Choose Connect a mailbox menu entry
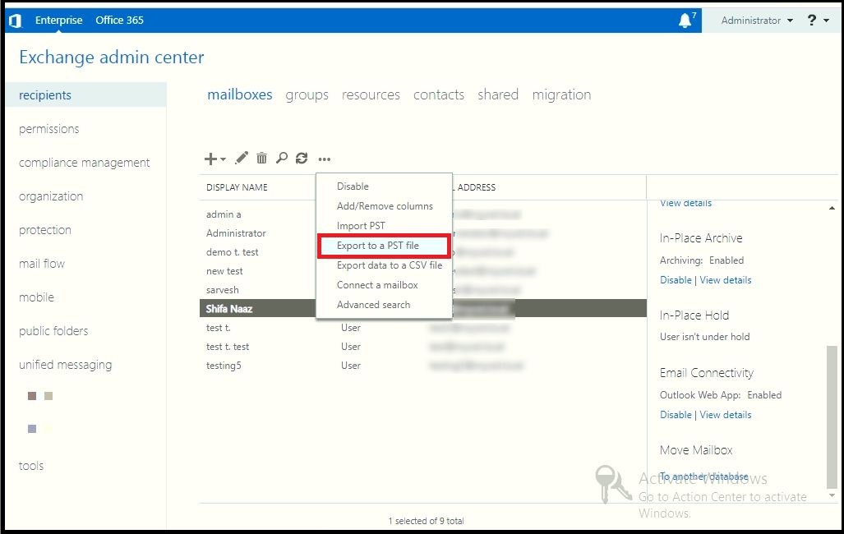This screenshot has height=534, width=844. pyautogui.click(x=384, y=285)
